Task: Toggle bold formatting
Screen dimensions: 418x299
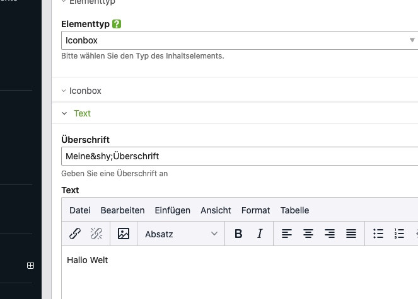Action: [238, 234]
